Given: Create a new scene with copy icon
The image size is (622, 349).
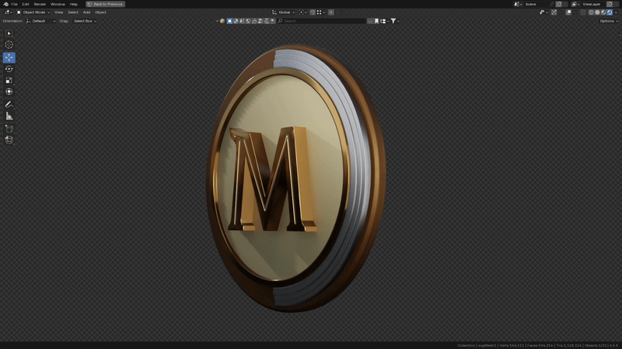Looking at the screenshot, I should point(558,5).
